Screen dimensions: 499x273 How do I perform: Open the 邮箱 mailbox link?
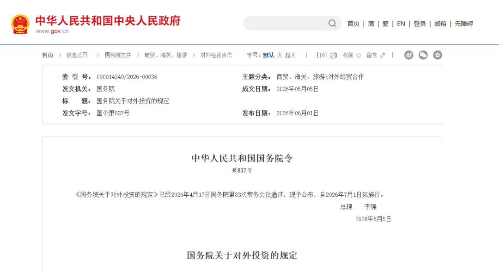click(x=440, y=24)
